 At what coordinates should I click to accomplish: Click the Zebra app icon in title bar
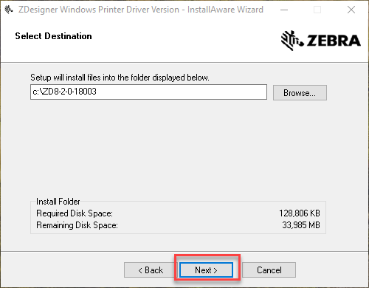[9, 10]
